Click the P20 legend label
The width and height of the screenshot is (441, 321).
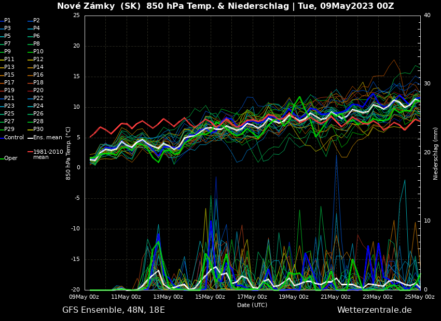pos(38,91)
